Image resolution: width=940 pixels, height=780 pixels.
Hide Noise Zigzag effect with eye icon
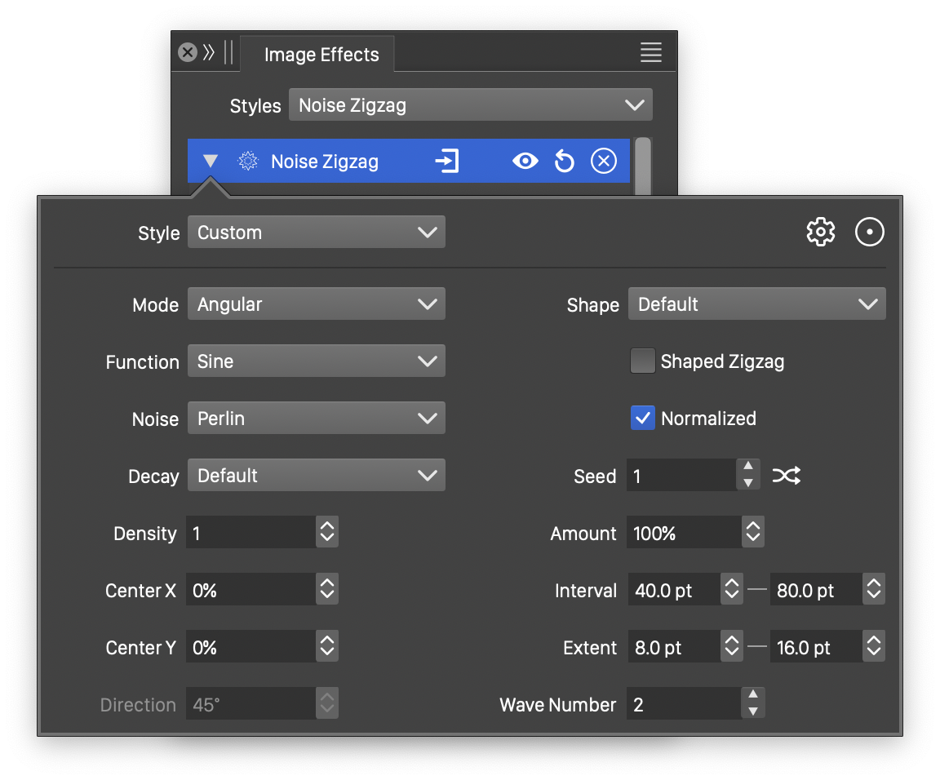[525, 162]
